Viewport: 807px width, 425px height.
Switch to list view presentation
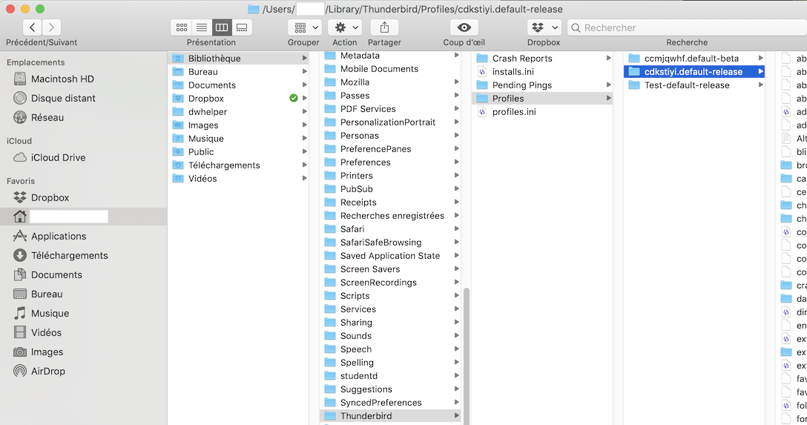(x=202, y=27)
